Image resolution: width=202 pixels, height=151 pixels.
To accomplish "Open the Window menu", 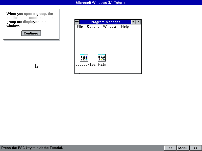I will coord(110,27).
